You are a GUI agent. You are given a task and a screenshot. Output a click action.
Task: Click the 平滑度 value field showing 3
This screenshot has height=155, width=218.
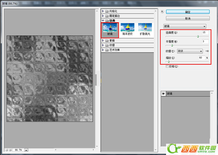(x=205, y=41)
